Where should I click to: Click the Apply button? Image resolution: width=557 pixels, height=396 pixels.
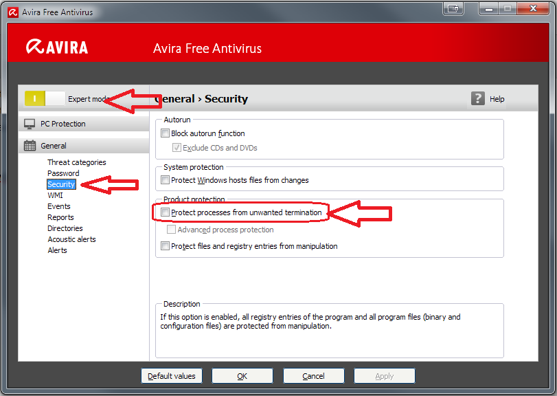(385, 376)
